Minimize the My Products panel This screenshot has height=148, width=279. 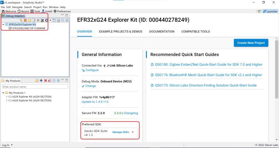click(x=62, y=80)
